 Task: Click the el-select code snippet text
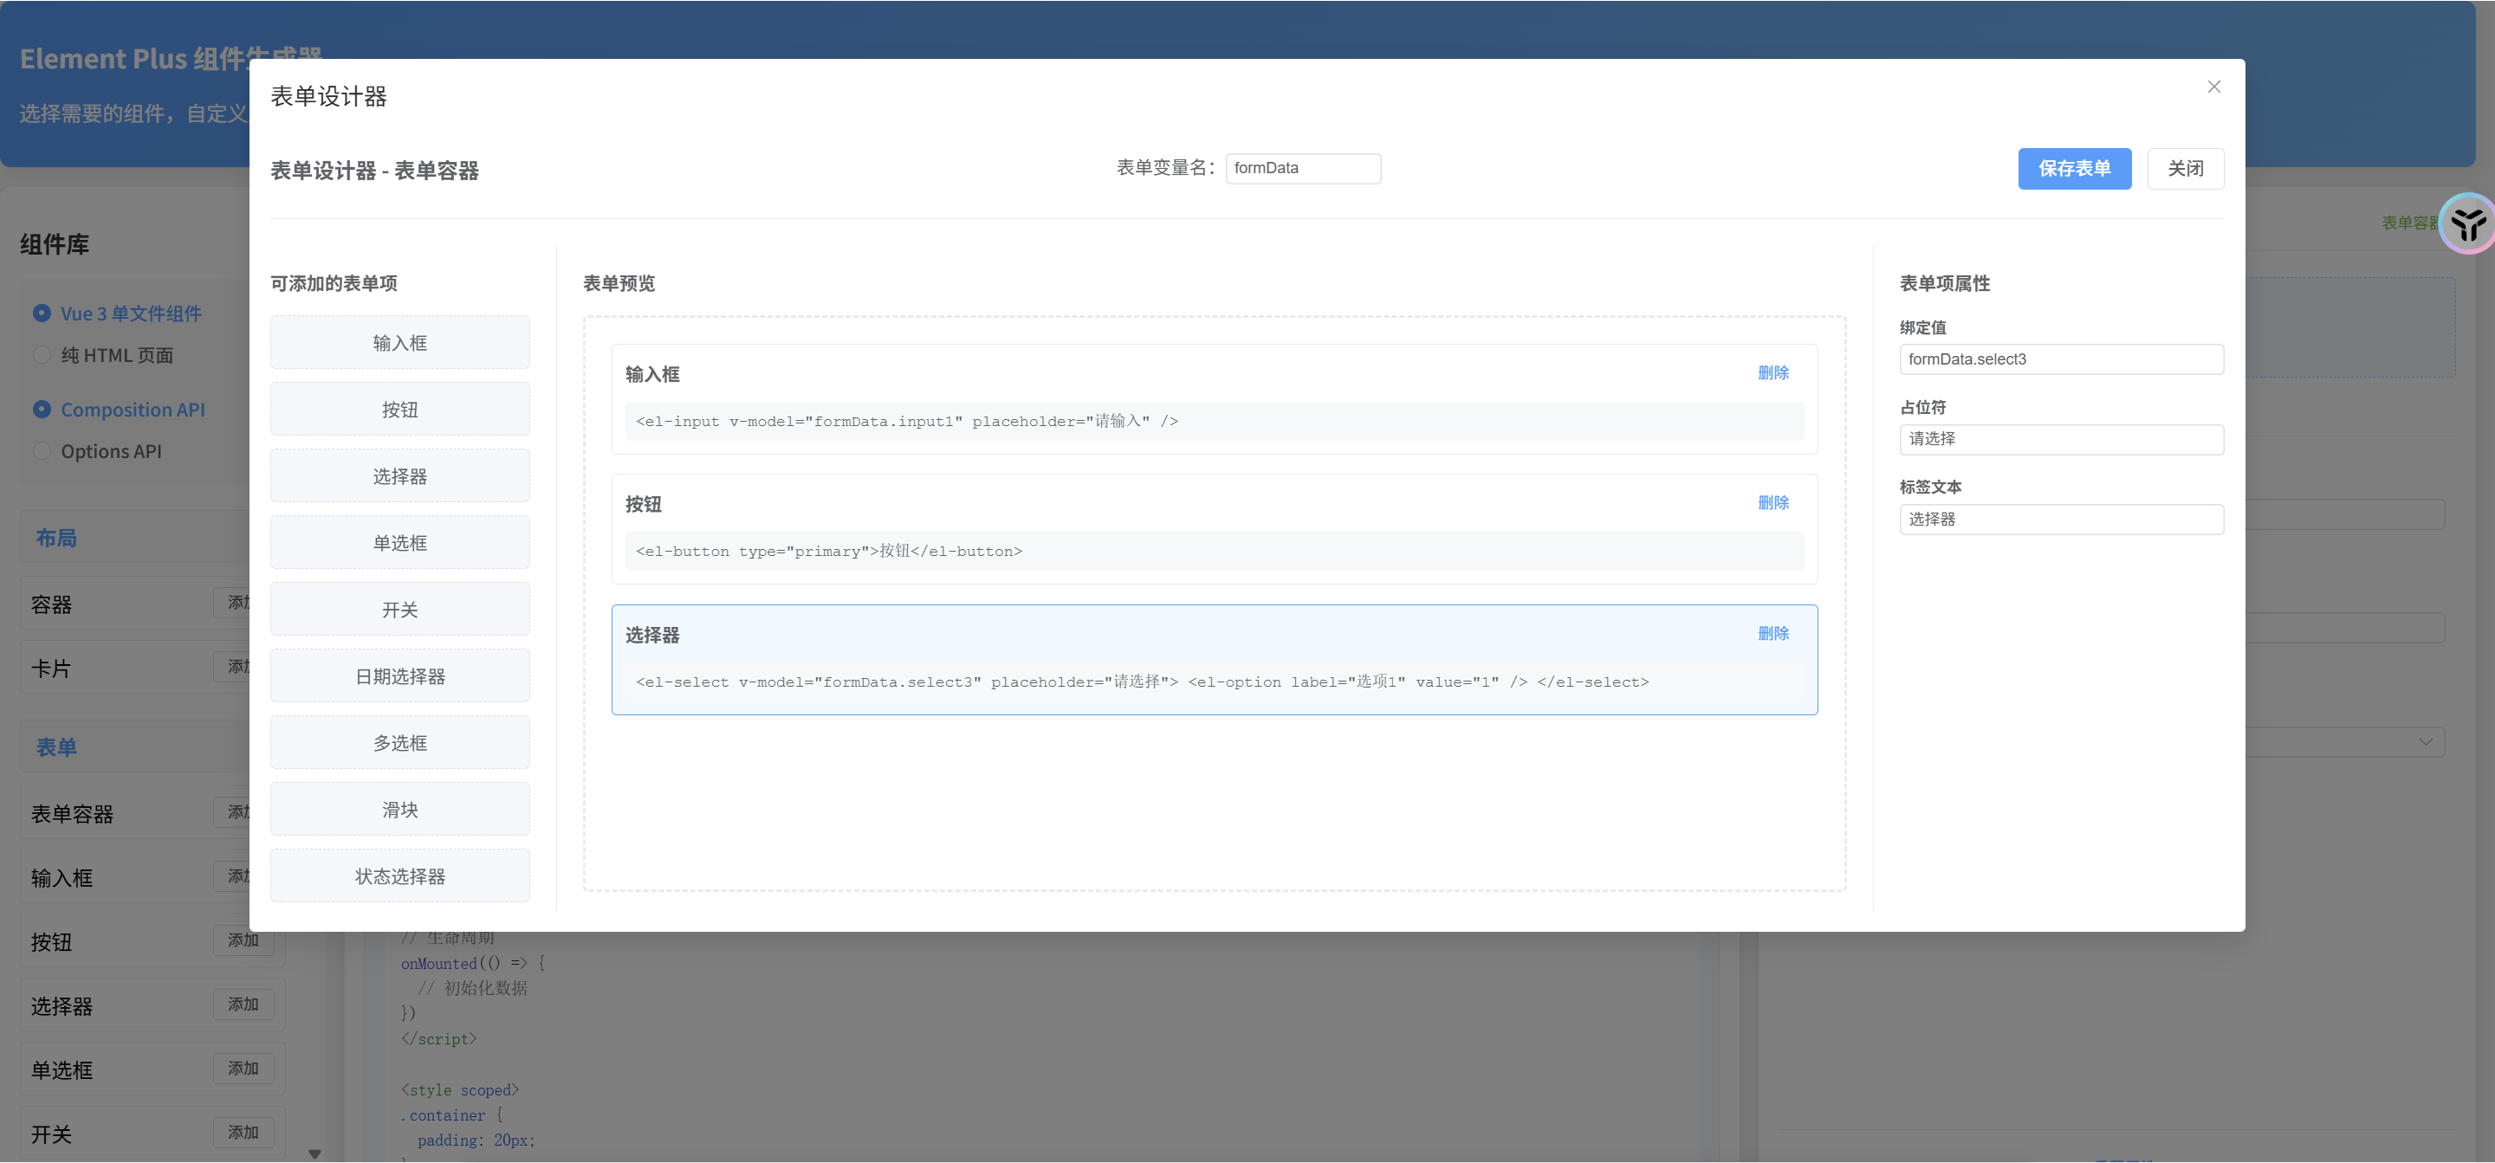[1142, 682]
